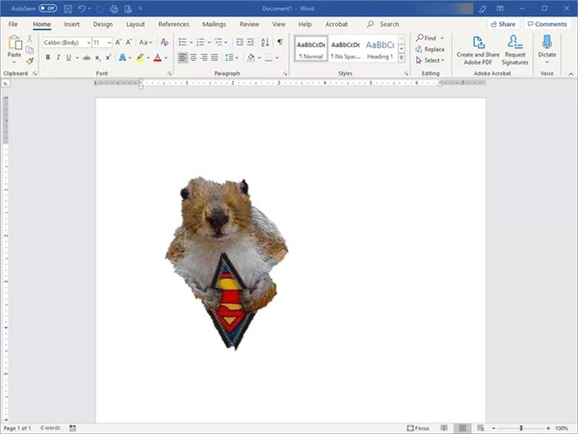Open the Change Case Aa dropdown
The width and height of the screenshot is (578, 434).
click(x=145, y=42)
